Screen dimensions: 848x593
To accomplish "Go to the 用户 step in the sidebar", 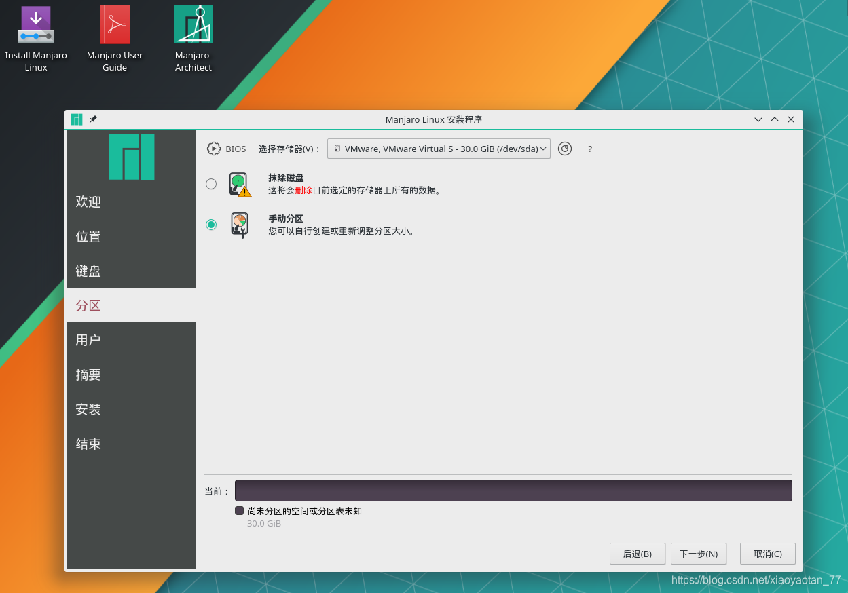I will point(132,340).
